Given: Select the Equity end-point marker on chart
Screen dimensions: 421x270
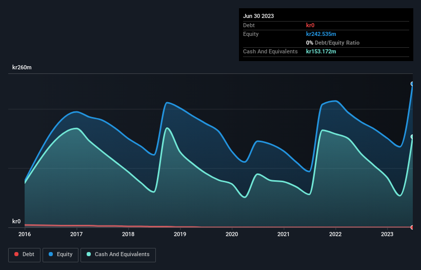Looking at the screenshot, I should coord(412,84).
